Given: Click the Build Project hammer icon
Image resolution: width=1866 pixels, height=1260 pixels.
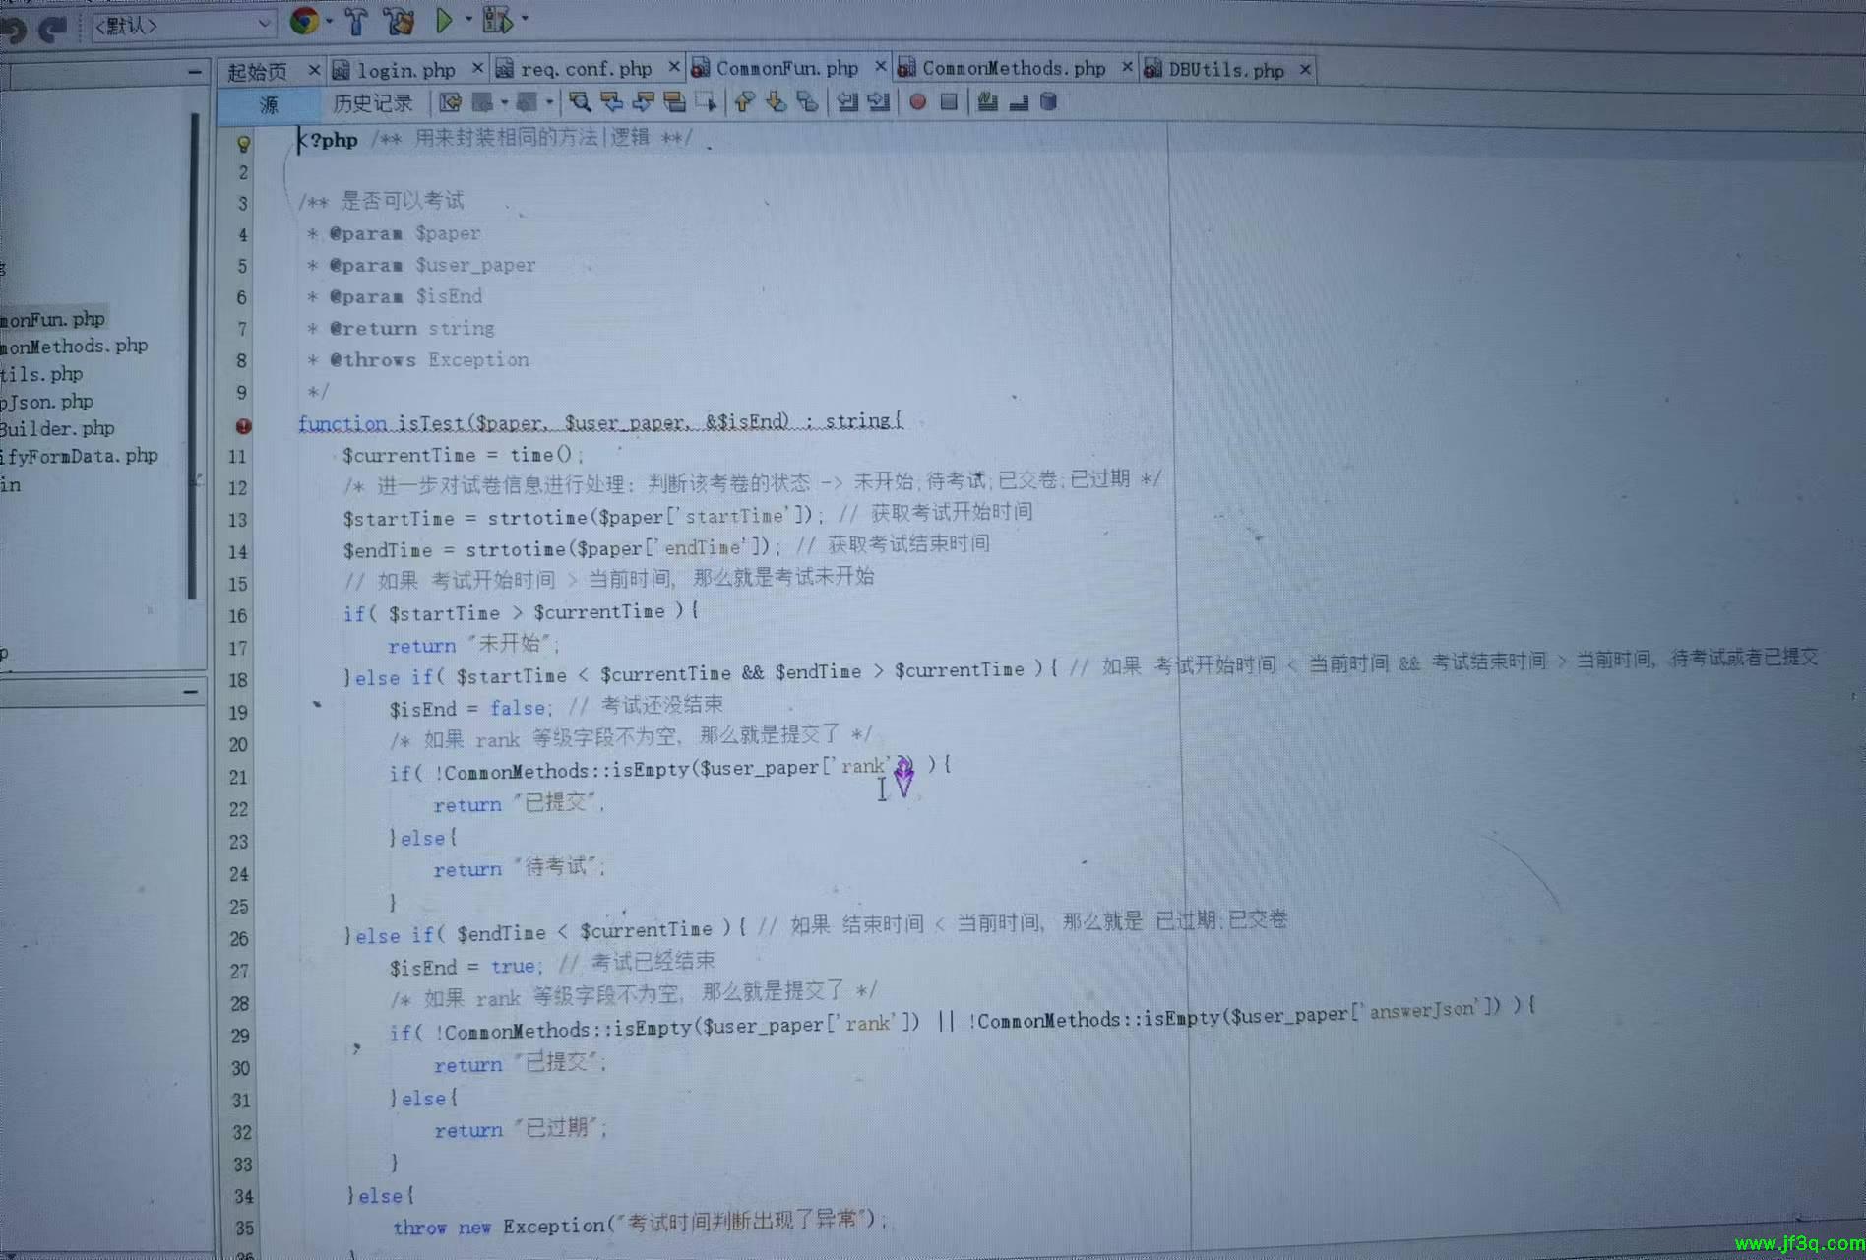Looking at the screenshot, I should click(x=355, y=22).
